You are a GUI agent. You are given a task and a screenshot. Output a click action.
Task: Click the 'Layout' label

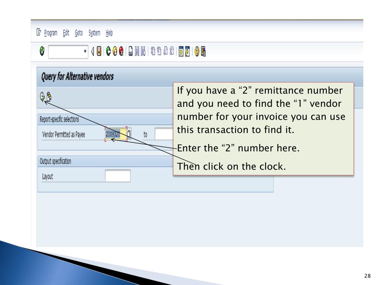47,176
